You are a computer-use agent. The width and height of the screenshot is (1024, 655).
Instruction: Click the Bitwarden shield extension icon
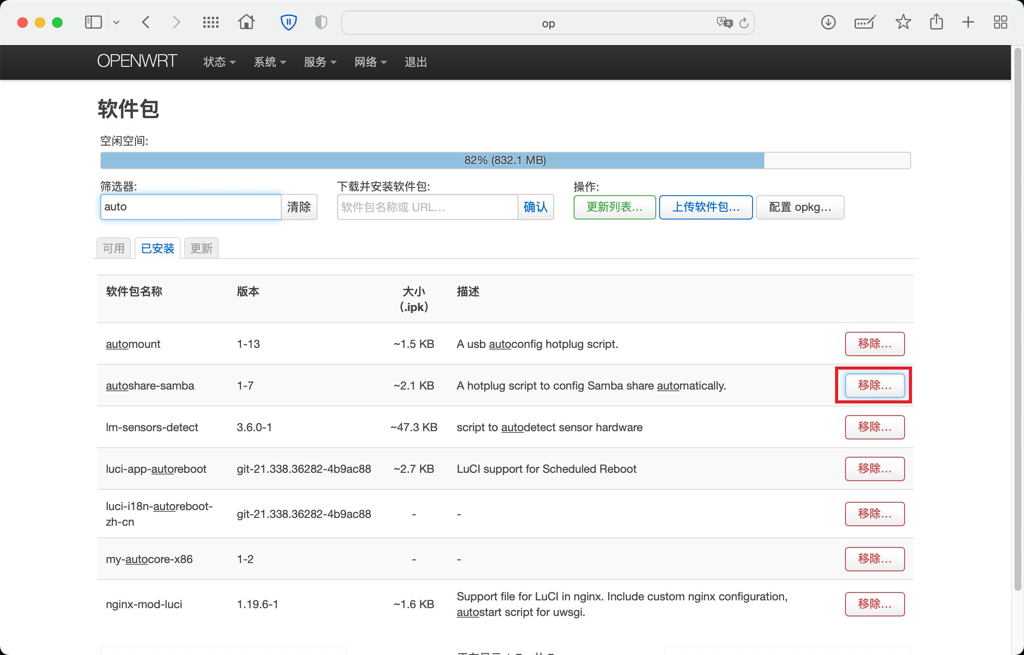coord(288,22)
